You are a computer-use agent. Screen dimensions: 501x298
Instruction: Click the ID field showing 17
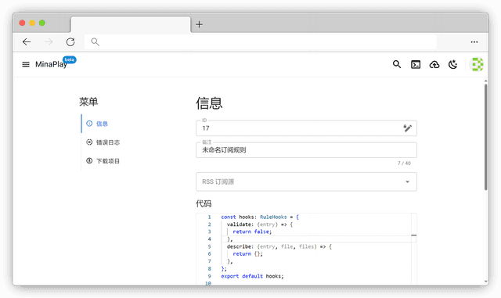(306, 128)
